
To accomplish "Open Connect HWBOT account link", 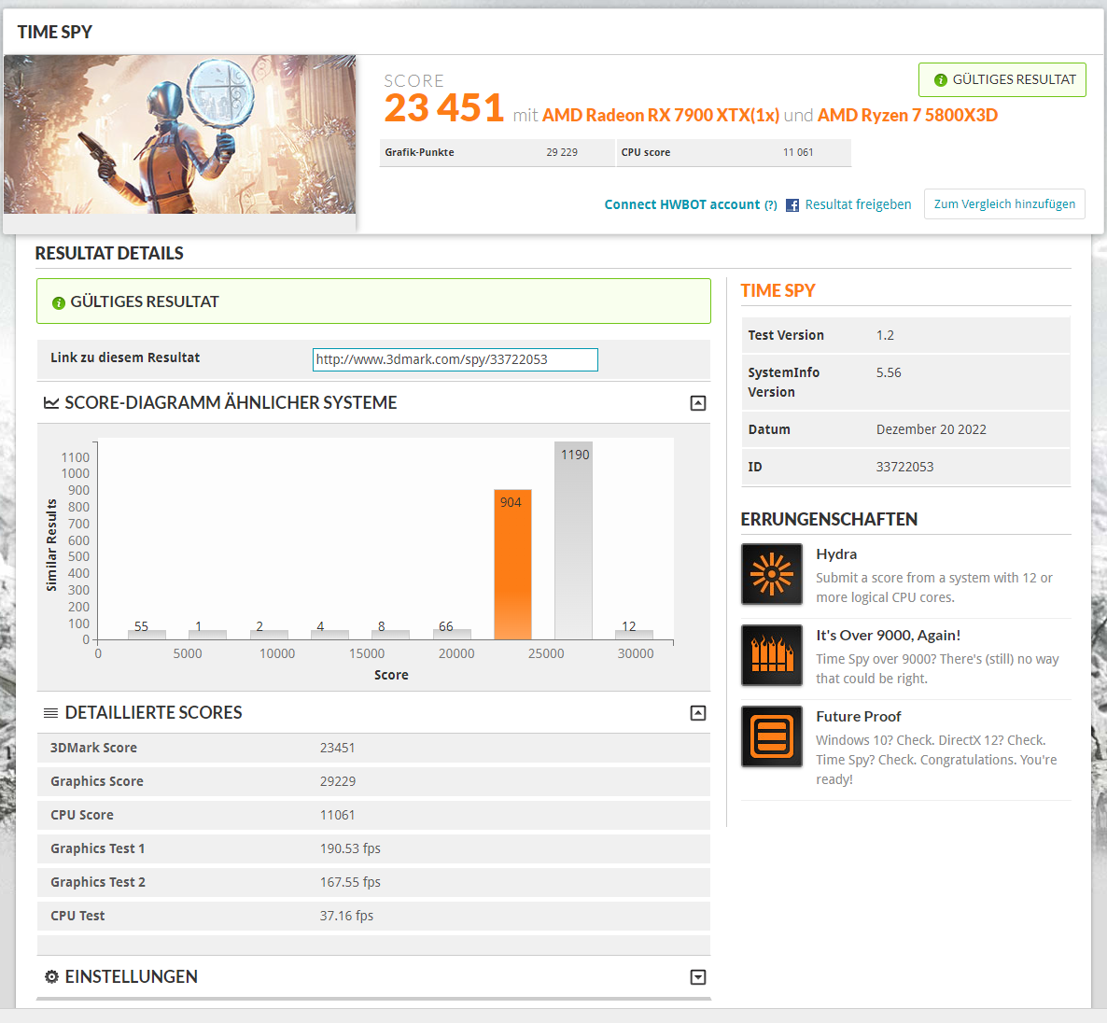I will (x=682, y=204).
